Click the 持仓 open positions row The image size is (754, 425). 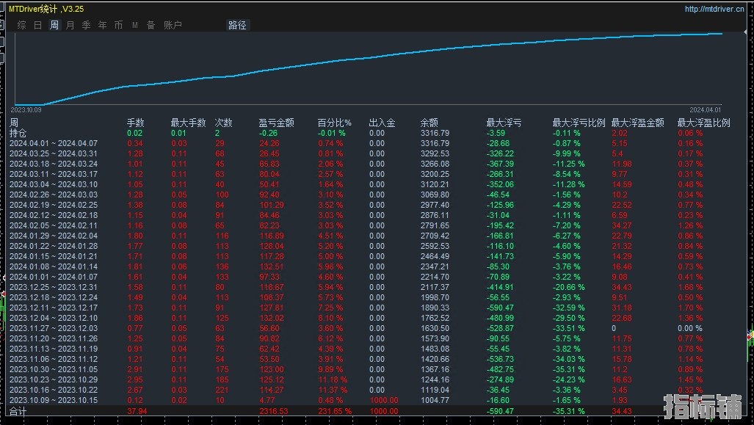(x=18, y=134)
